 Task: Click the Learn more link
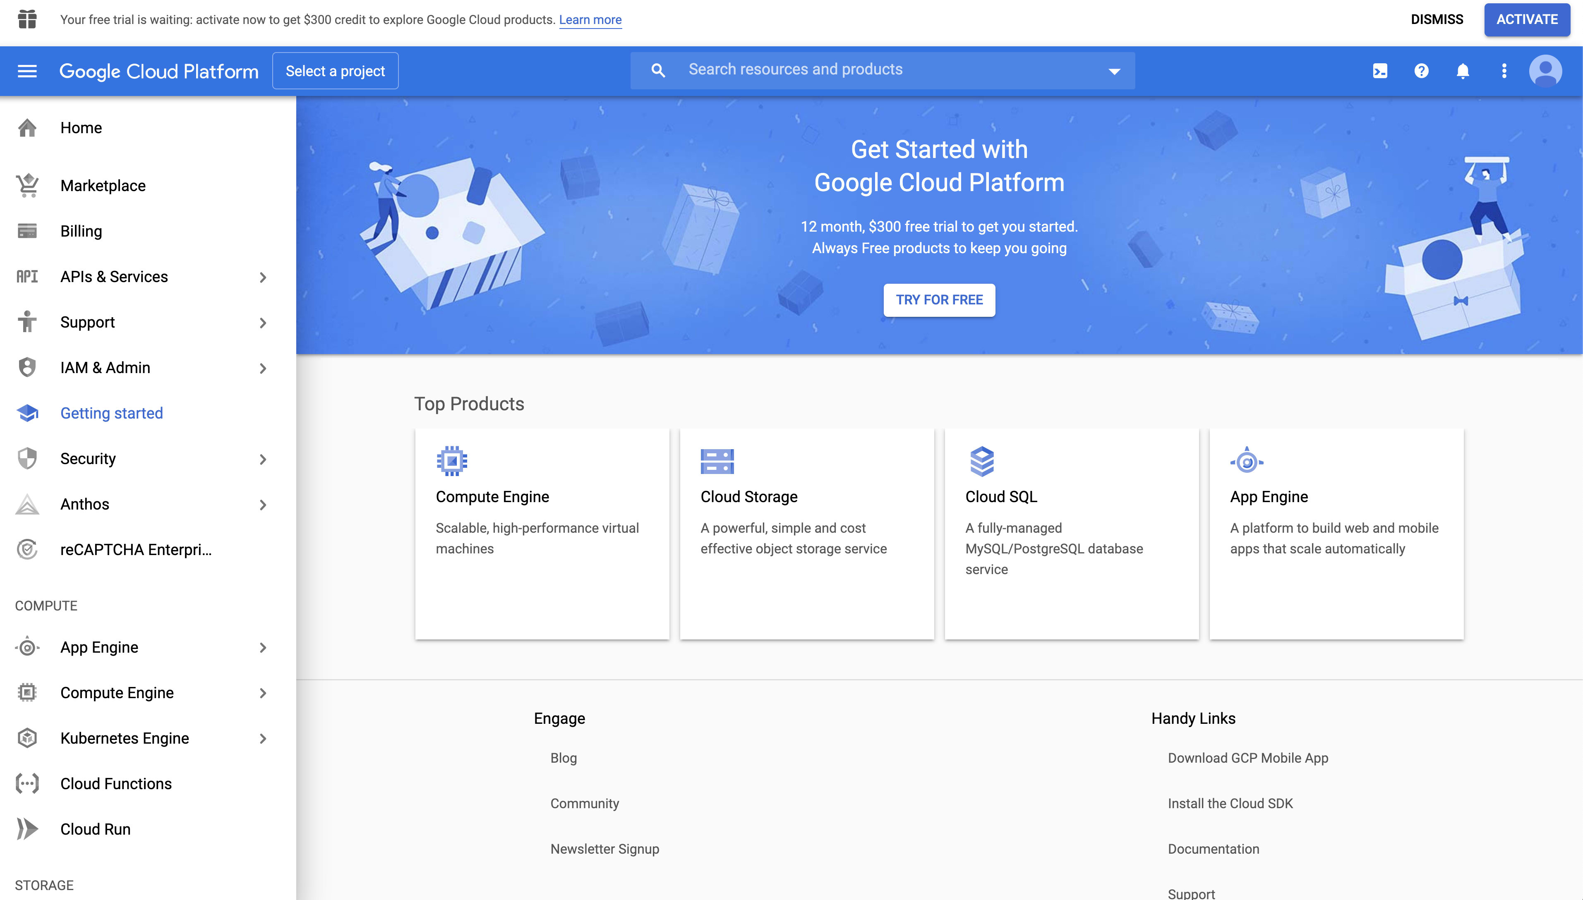[x=590, y=20]
